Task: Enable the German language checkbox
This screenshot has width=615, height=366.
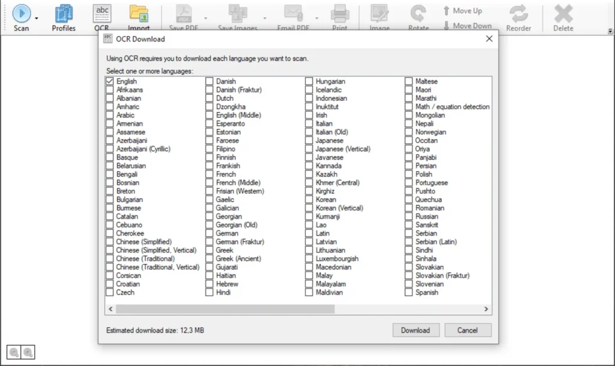Action: (x=209, y=233)
